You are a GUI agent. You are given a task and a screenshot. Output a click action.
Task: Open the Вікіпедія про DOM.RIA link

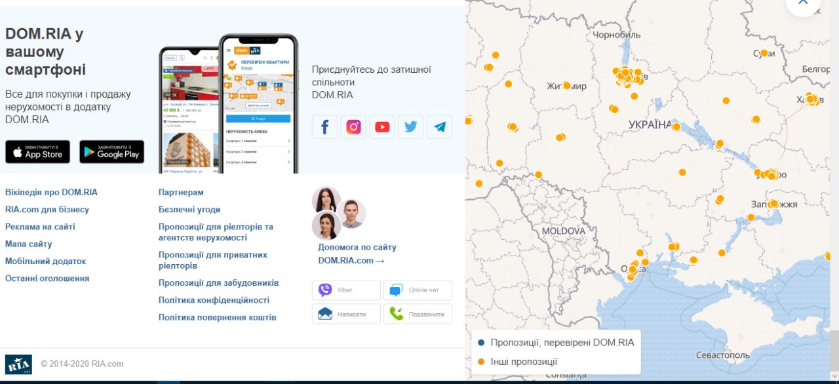[51, 193]
